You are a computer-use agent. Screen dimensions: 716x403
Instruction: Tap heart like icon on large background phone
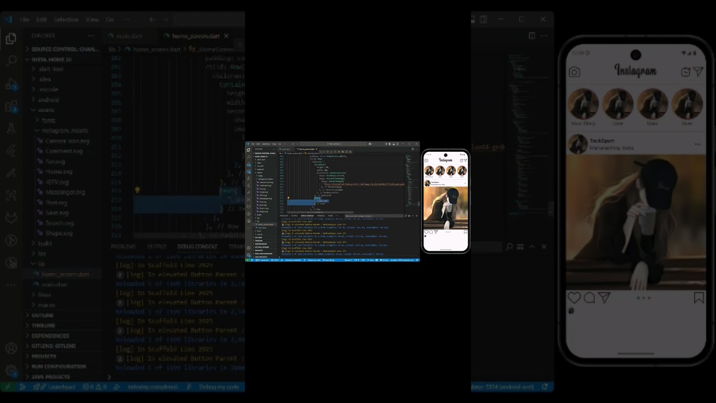(574, 298)
